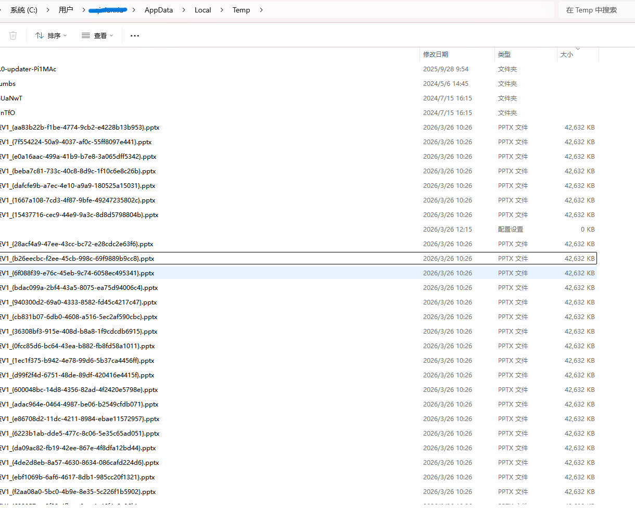This screenshot has height=508, width=635.
Task: Select file {cb831b07-6db0-4608-a516-5ec2af590cbc}.pptx
Action: tap(298, 316)
